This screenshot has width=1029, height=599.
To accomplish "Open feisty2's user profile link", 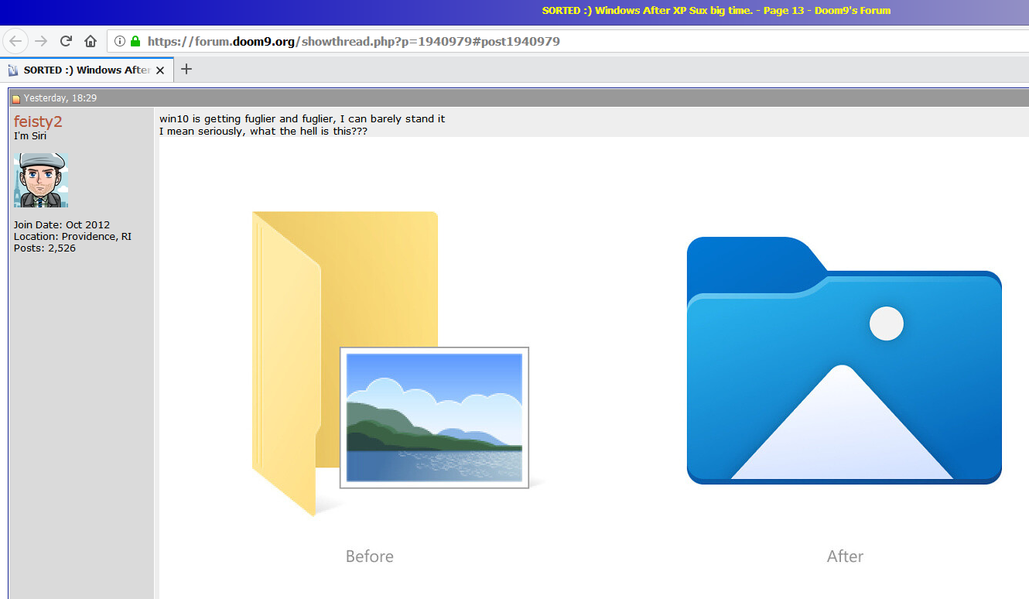I will point(37,122).
